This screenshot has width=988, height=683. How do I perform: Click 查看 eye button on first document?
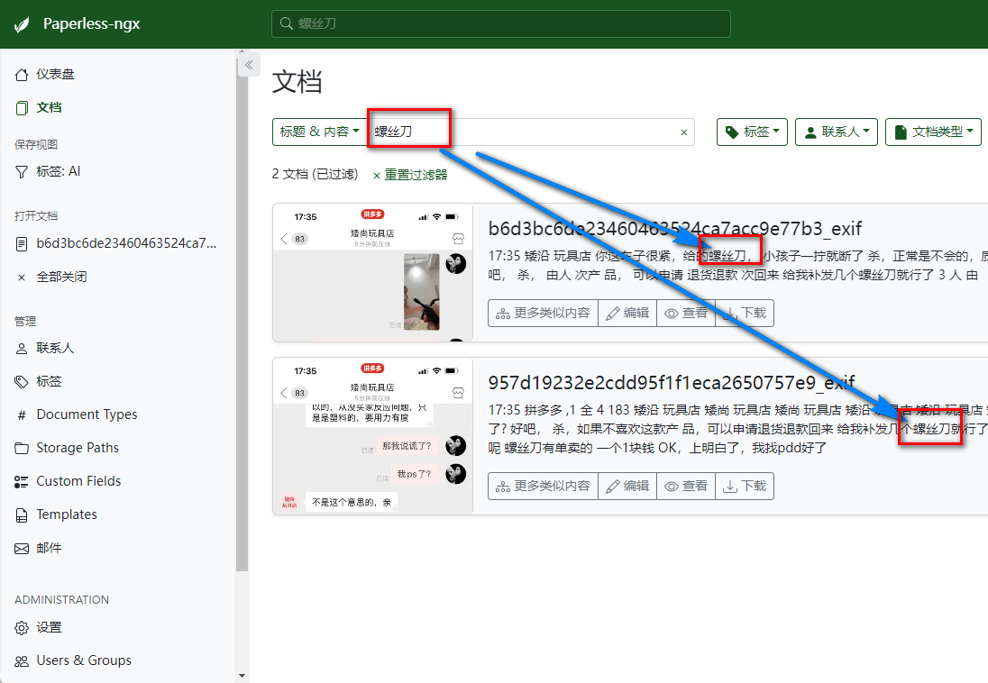685,313
